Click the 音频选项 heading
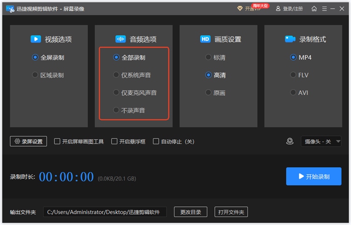The width and height of the screenshot is (351, 225). [x=143, y=39]
